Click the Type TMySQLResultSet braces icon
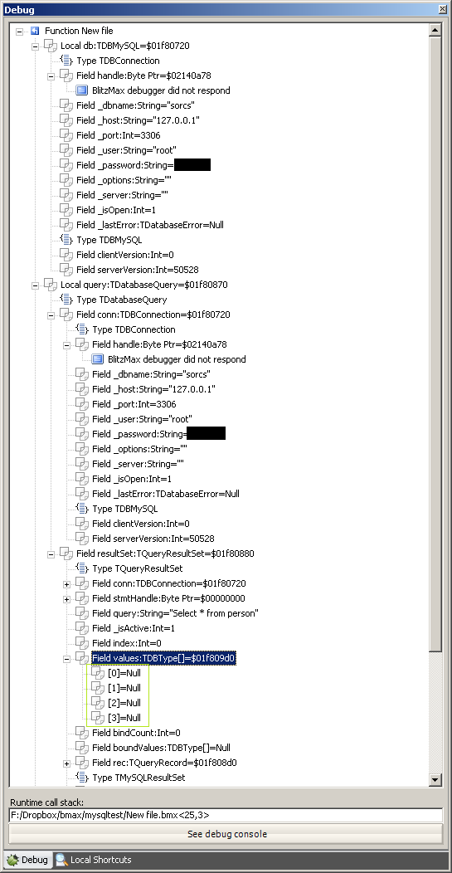 (82, 778)
